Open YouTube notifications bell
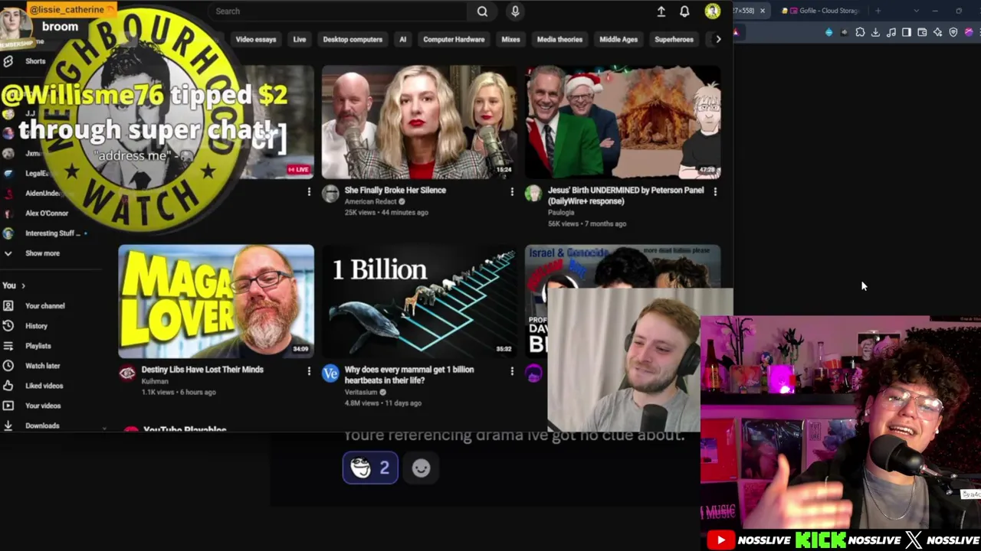Screen dimensions: 981x551 click(684, 11)
